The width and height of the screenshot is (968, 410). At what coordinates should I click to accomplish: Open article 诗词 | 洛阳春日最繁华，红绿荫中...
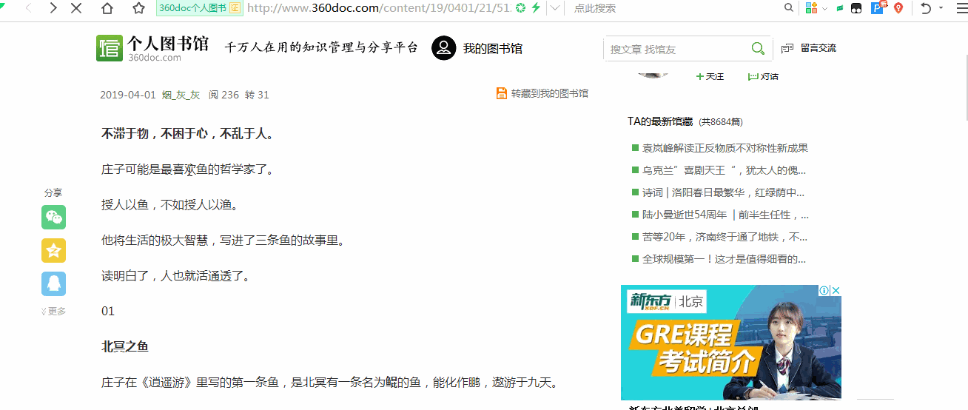tap(723, 192)
